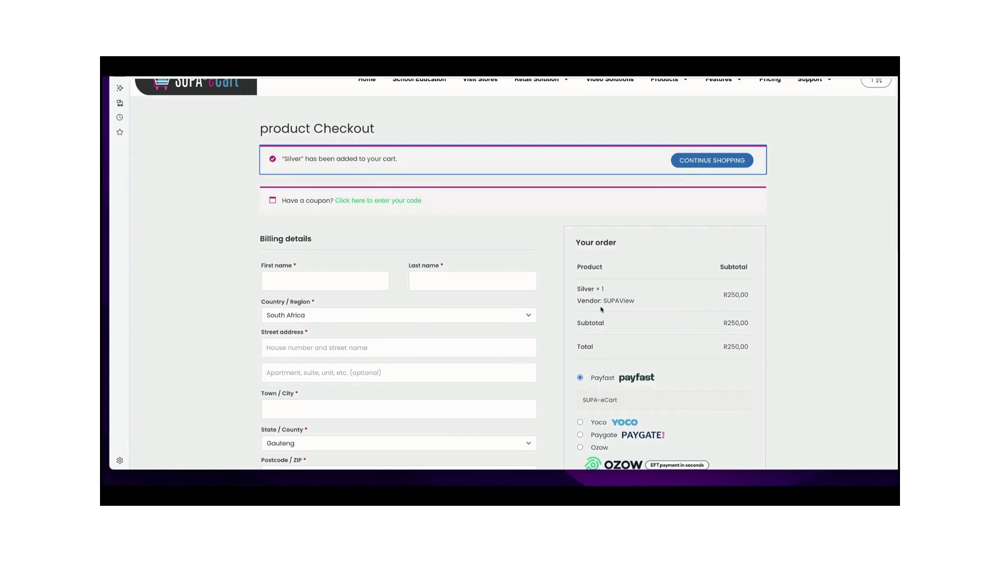Screen dimensions: 1000x562
Task: Click the star bookmarks icon in sidebar
Action: 120,132
